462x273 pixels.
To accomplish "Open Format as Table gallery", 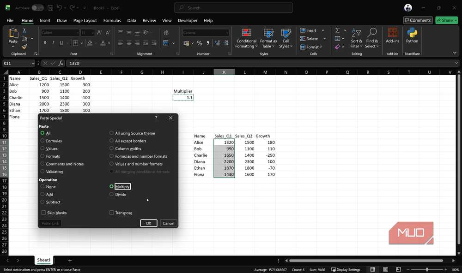I will tap(268, 38).
